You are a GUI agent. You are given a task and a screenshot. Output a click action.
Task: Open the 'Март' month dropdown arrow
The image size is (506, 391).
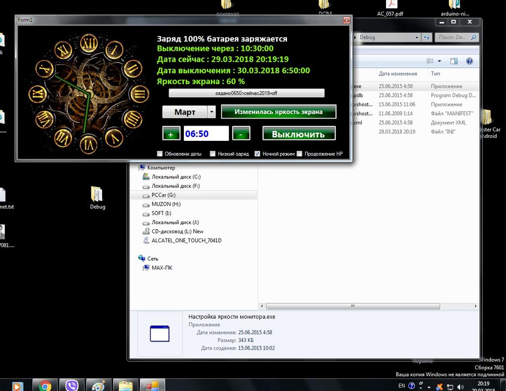[211, 112]
